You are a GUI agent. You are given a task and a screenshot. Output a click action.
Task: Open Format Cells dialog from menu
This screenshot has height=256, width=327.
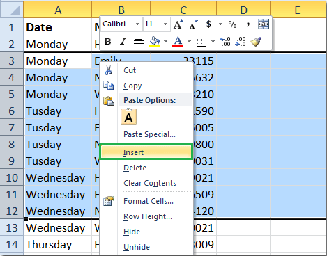(x=146, y=201)
